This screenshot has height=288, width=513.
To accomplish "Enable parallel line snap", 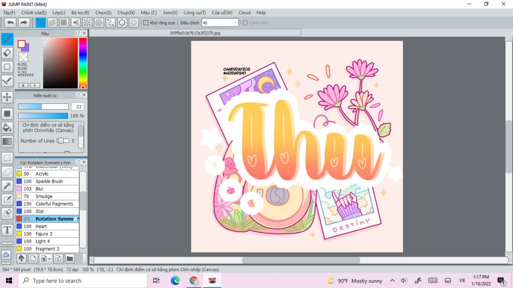I will click(52, 22).
